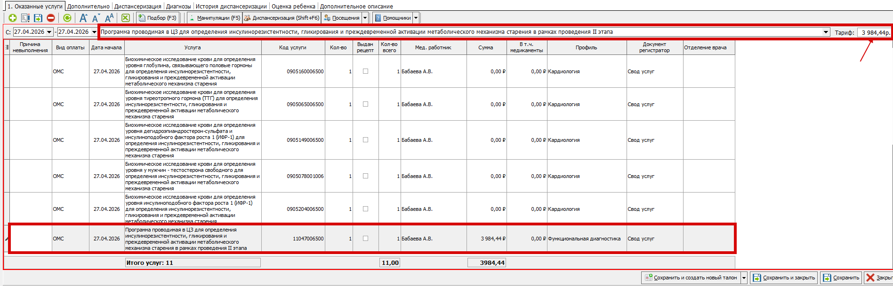Viewport: 893px width, 286px height.
Task: Open the История диспансеризации tab
Action: click(231, 7)
